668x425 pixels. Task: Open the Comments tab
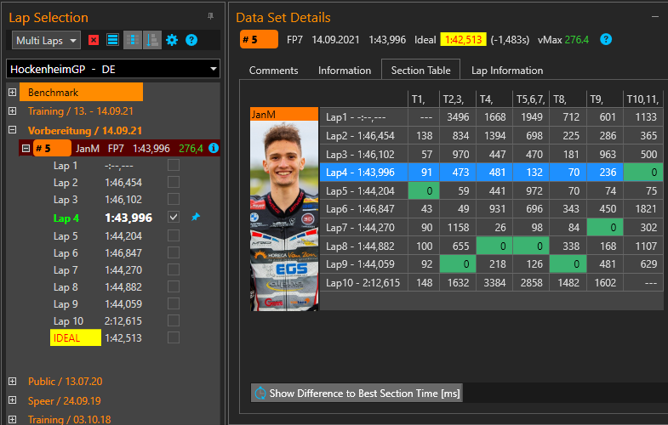[x=273, y=71]
